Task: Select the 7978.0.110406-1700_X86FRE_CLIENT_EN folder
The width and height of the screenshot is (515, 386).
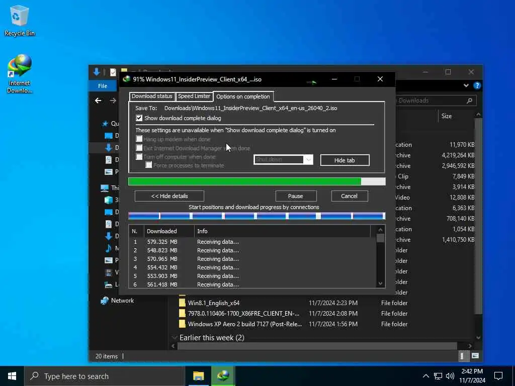Action: [243, 314]
